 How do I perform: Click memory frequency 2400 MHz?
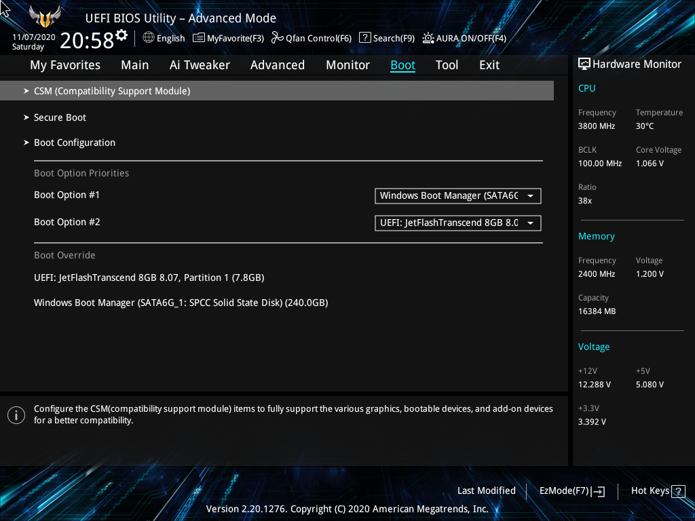(x=597, y=274)
